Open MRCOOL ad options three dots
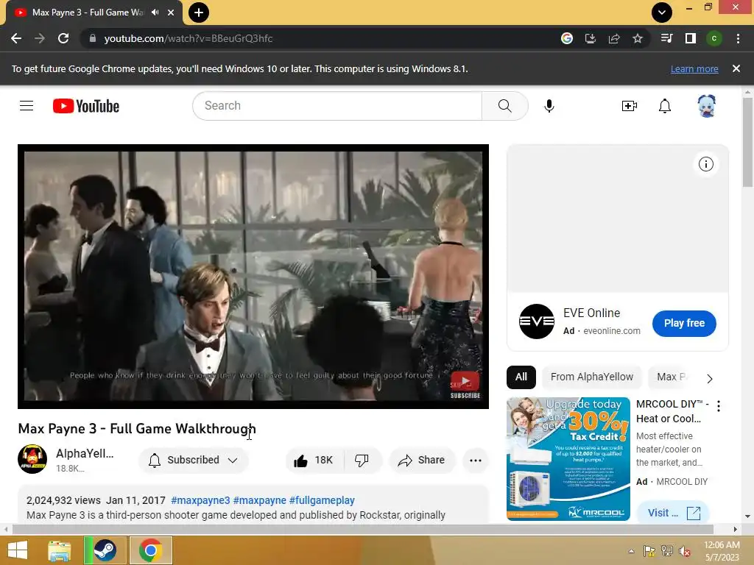Screen dimensions: 754x565 click(x=719, y=406)
